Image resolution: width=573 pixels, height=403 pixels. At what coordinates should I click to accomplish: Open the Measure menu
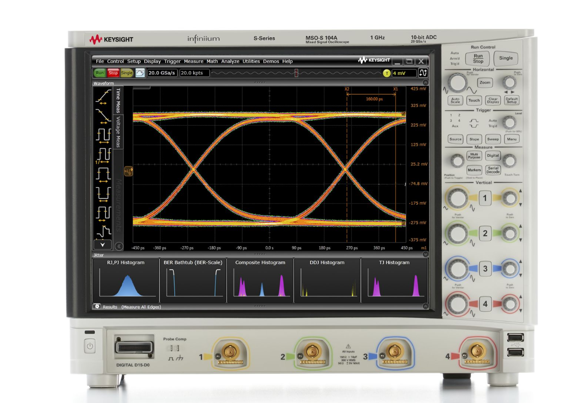pyautogui.click(x=193, y=61)
